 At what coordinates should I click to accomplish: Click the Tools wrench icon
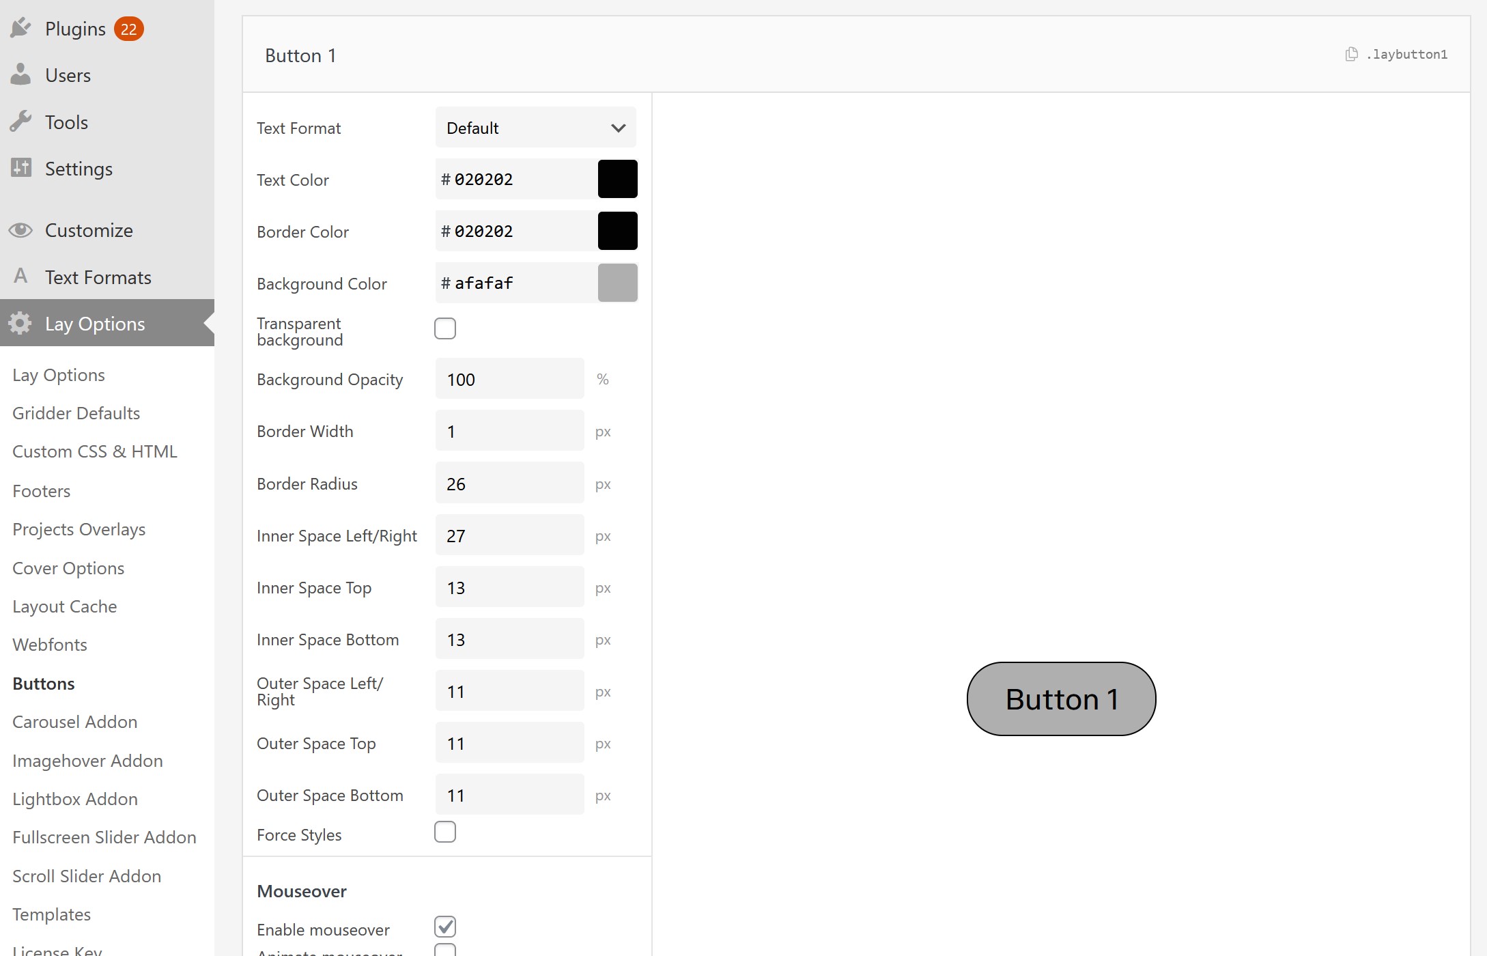[x=21, y=122]
